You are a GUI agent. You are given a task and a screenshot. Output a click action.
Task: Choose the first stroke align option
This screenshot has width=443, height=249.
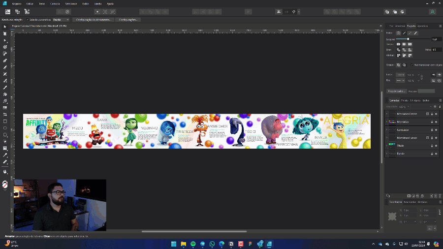pos(398,56)
